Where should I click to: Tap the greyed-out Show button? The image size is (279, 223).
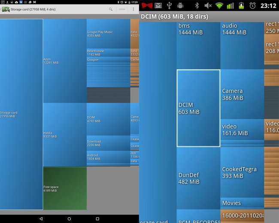[x=122, y=9]
